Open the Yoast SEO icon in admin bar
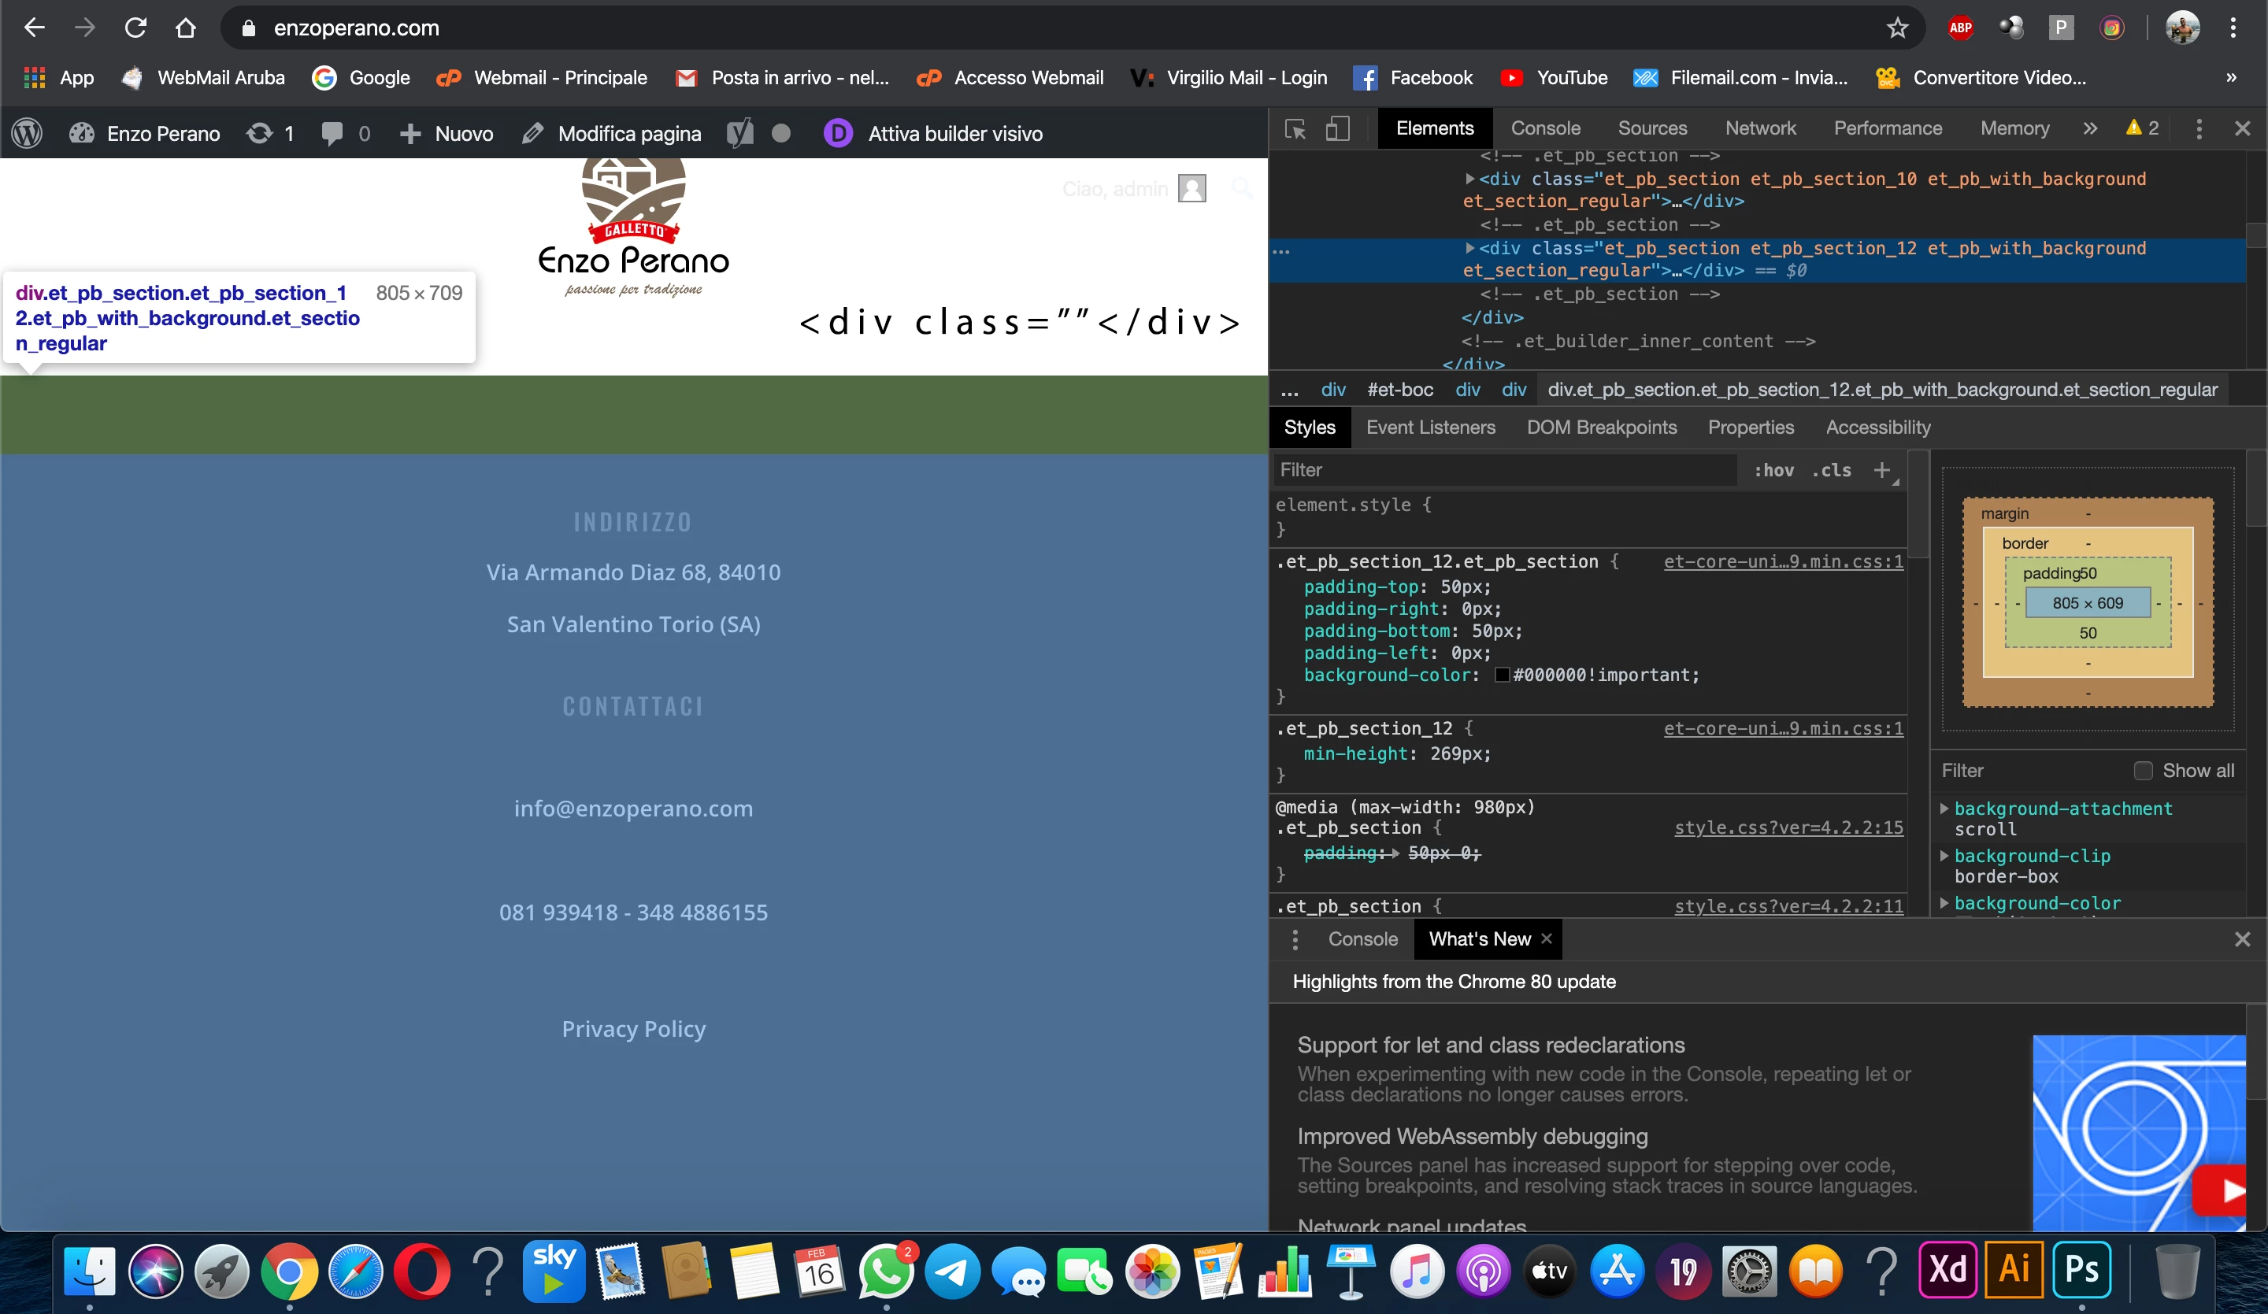The width and height of the screenshot is (2268, 1314). pyautogui.click(x=739, y=133)
